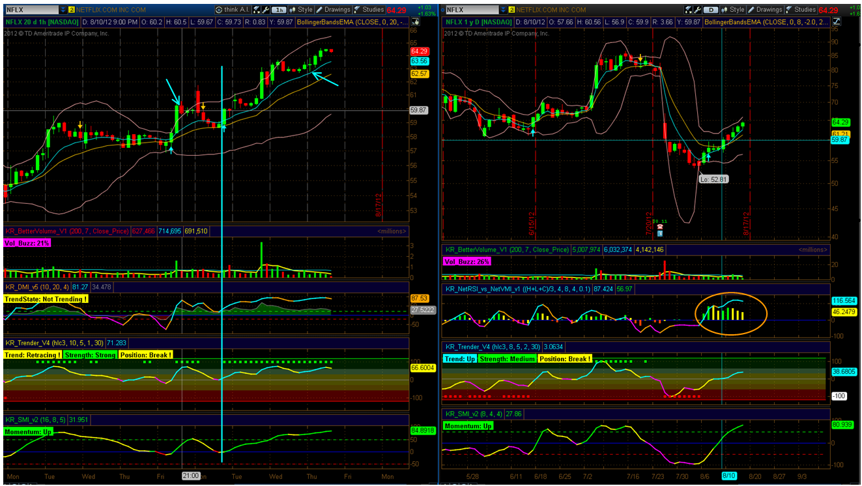Click the 116.564 value bubble on the NetRSI panel

point(843,301)
